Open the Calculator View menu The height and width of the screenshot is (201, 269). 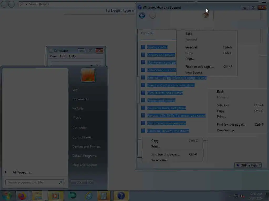point(53,56)
